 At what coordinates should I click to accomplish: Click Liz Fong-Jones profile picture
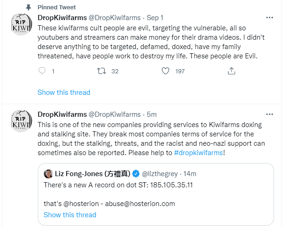point(48,174)
